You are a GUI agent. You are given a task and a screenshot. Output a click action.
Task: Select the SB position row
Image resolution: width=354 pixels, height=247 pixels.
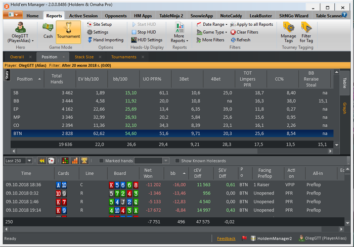(172, 93)
